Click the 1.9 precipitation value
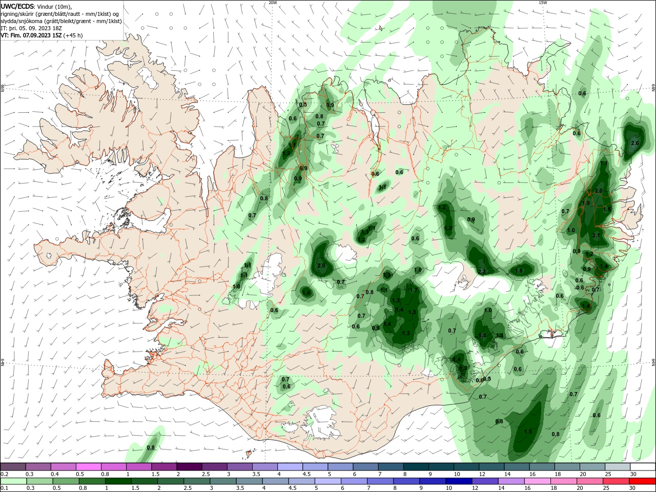This screenshot has height=492, width=656. click(586, 203)
